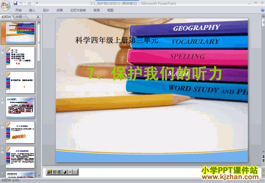Open the 视图 ribbon tab

(110, 10)
